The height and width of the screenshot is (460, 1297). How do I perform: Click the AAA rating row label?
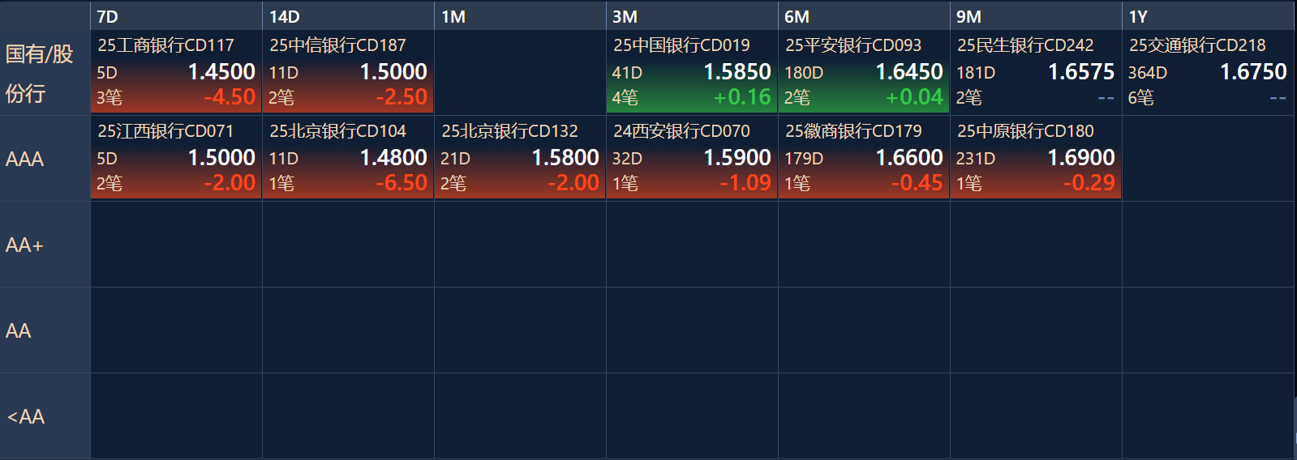point(45,159)
